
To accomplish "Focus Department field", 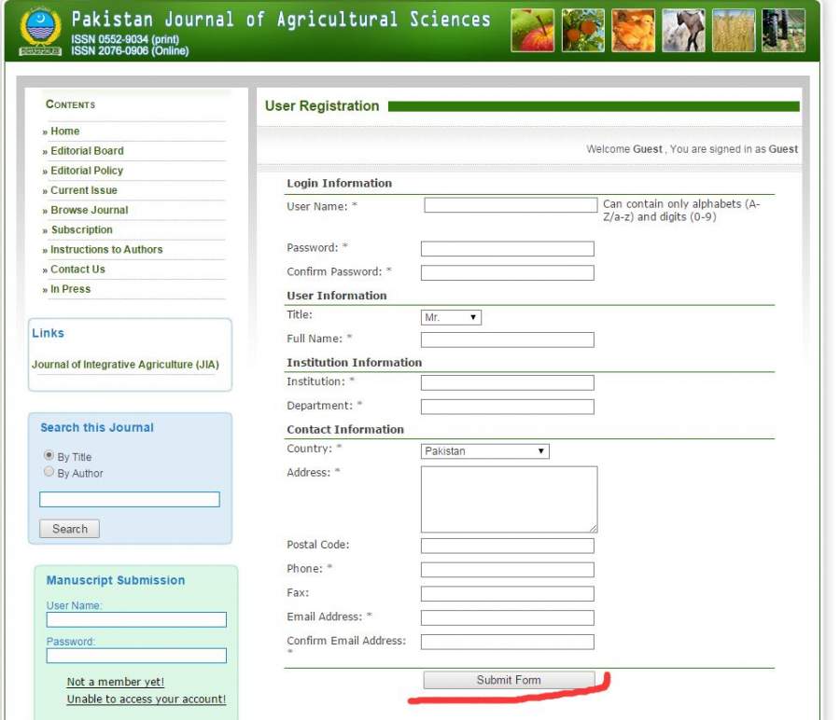I will coord(508,407).
